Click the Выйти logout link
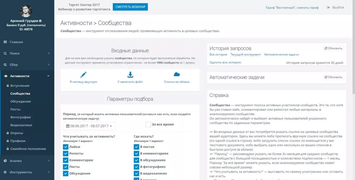Viewport: 355px width, 180px height. 338,7
